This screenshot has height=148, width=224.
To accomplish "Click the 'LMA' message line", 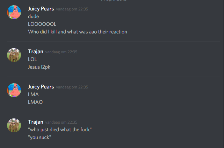I will click(x=33, y=94).
